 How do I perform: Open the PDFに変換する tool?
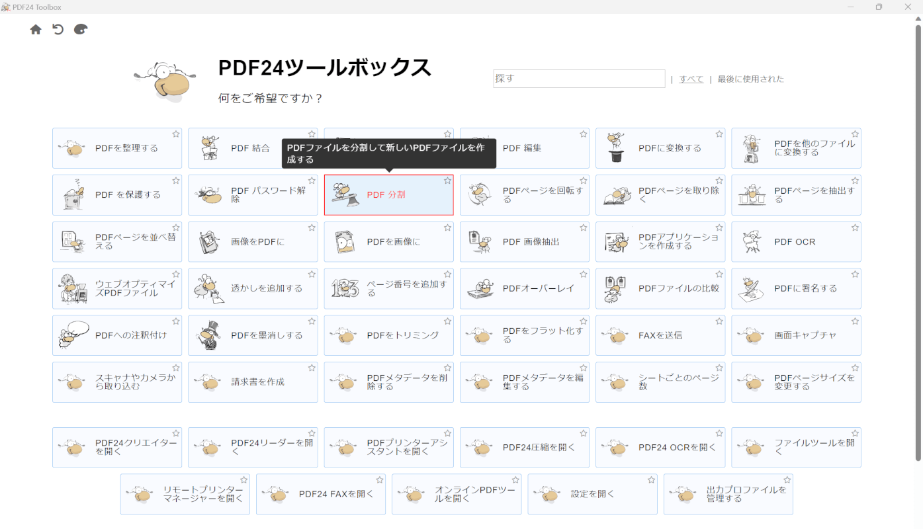pyautogui.click(x=660, y=148)
